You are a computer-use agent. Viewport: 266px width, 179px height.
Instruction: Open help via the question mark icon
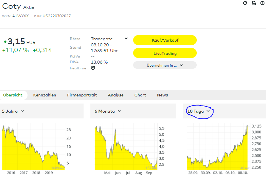click(x=262, y=3)
